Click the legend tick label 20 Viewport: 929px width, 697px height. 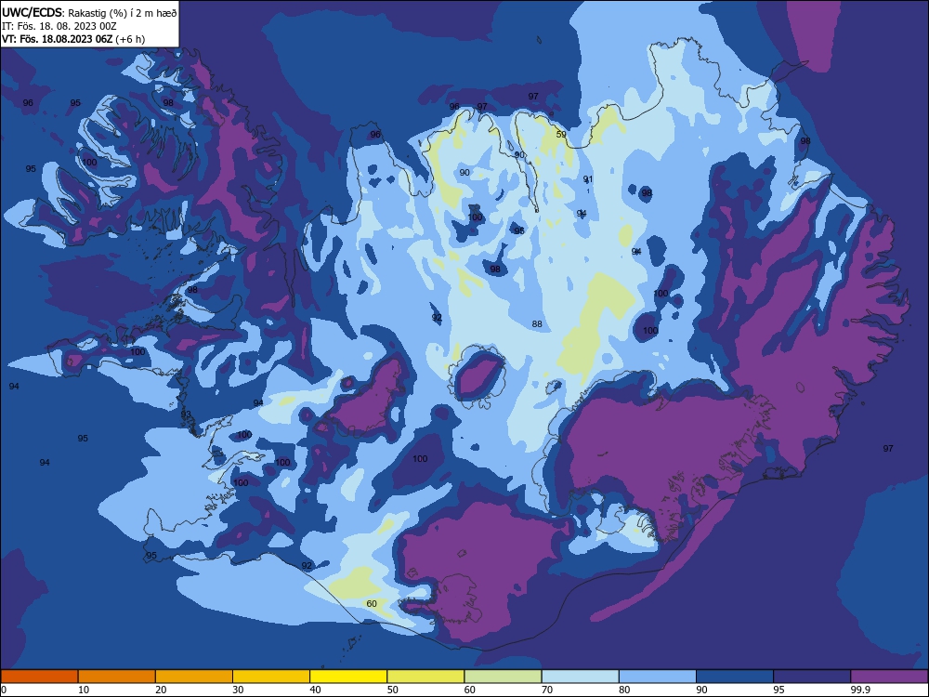(x=161, y=690)
